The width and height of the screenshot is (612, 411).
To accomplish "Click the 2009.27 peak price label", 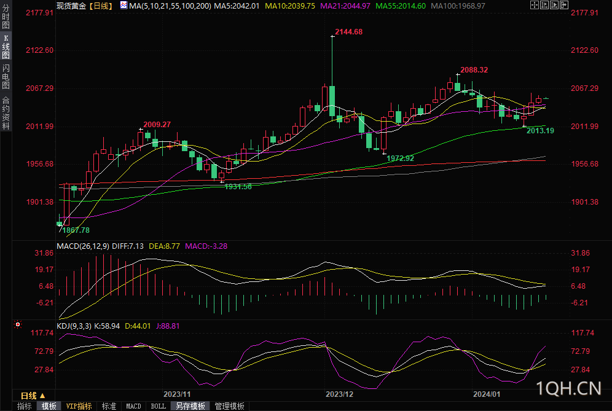I will pyautogui.click(x=157, y=125).
